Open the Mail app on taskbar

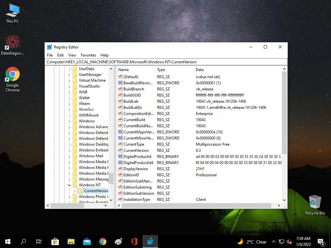coord(87,242)
